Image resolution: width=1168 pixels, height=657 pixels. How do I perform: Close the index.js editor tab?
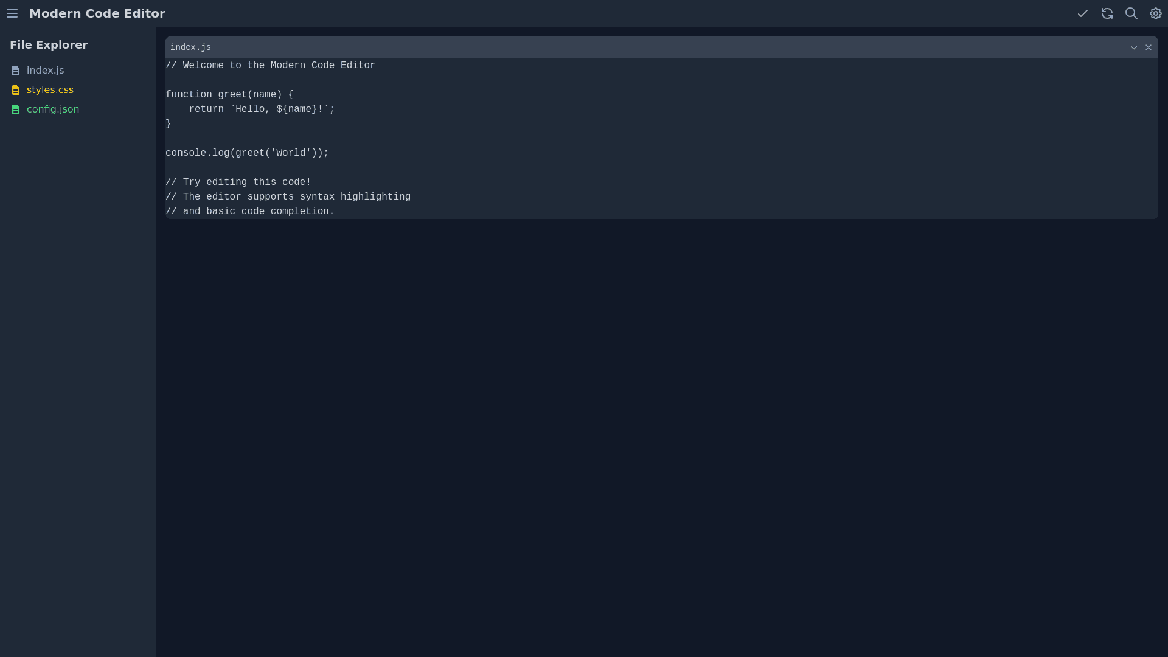coord(1148,47)
